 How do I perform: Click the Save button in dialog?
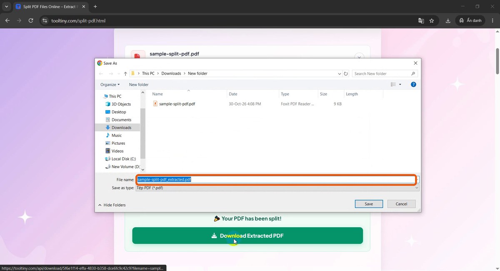click(x=369, y=204)
